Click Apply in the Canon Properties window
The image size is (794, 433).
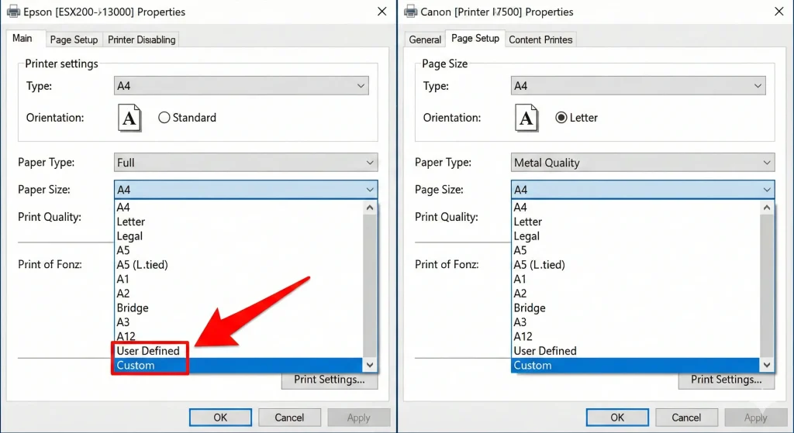click(755, 418)
